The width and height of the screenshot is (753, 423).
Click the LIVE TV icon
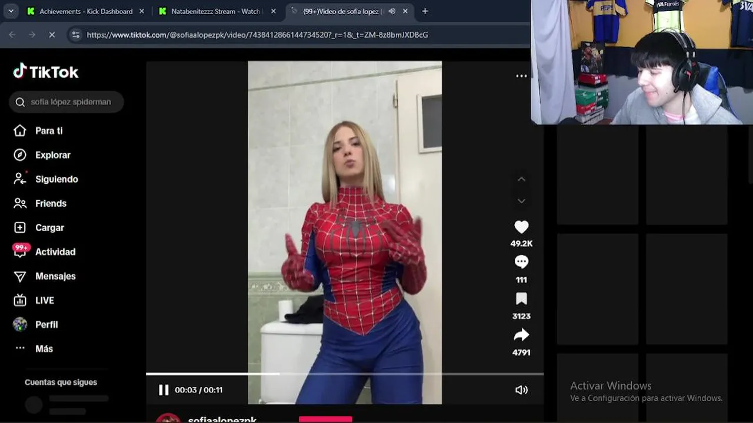coord(20,300)
